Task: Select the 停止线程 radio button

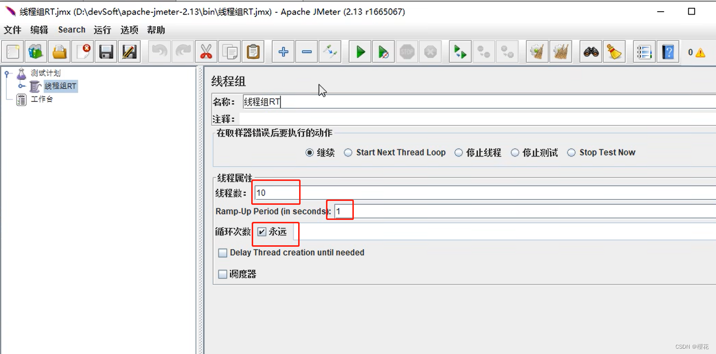Action: point(458,153)
